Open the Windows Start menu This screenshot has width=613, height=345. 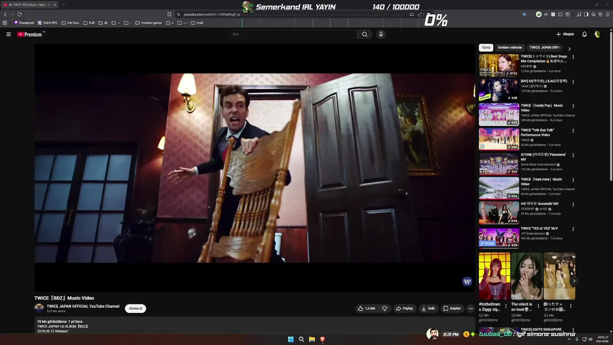click(x=291, y=339)
